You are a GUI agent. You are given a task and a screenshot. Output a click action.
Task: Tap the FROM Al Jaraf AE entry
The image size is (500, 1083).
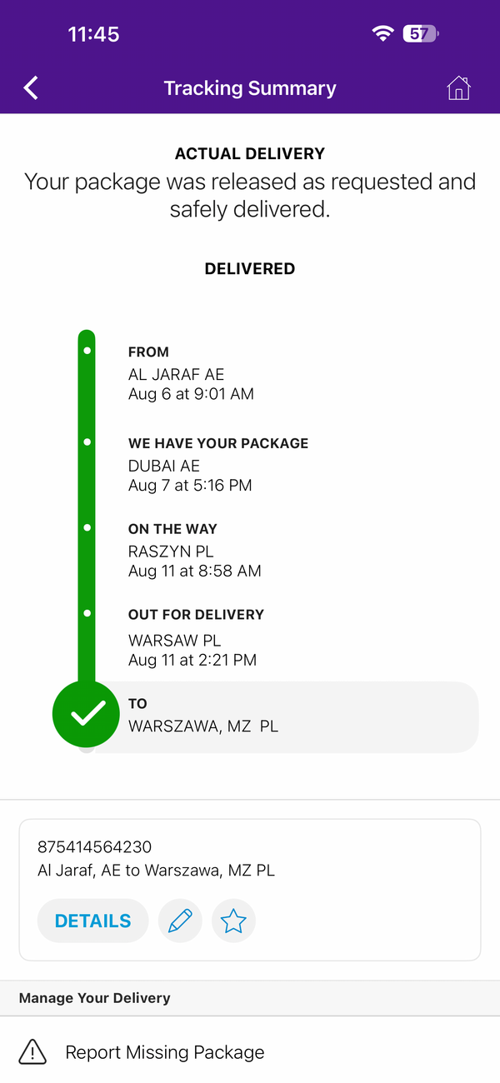coord(191,373)
